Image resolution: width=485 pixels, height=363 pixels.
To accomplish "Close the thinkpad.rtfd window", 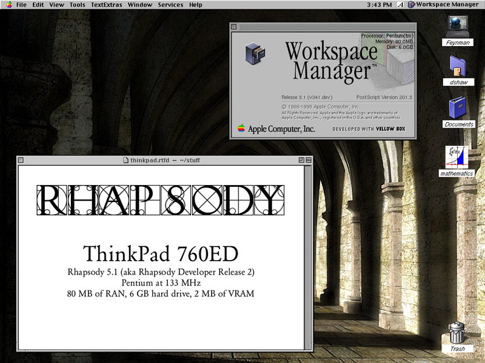I will (x=21, y=160).
